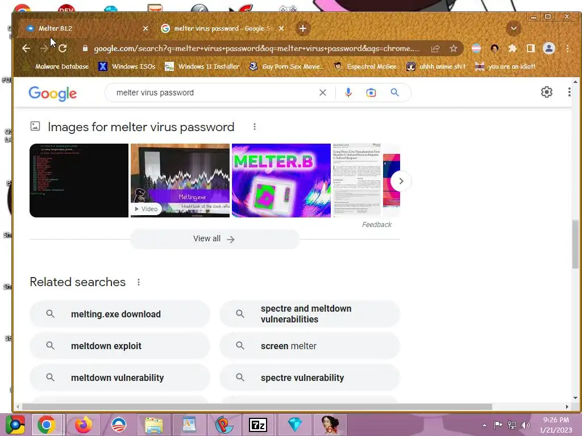Close the Melter.B1.2 tab
Image resolution: width=582 pixels, height=436 pixels.
pos(145,28)
